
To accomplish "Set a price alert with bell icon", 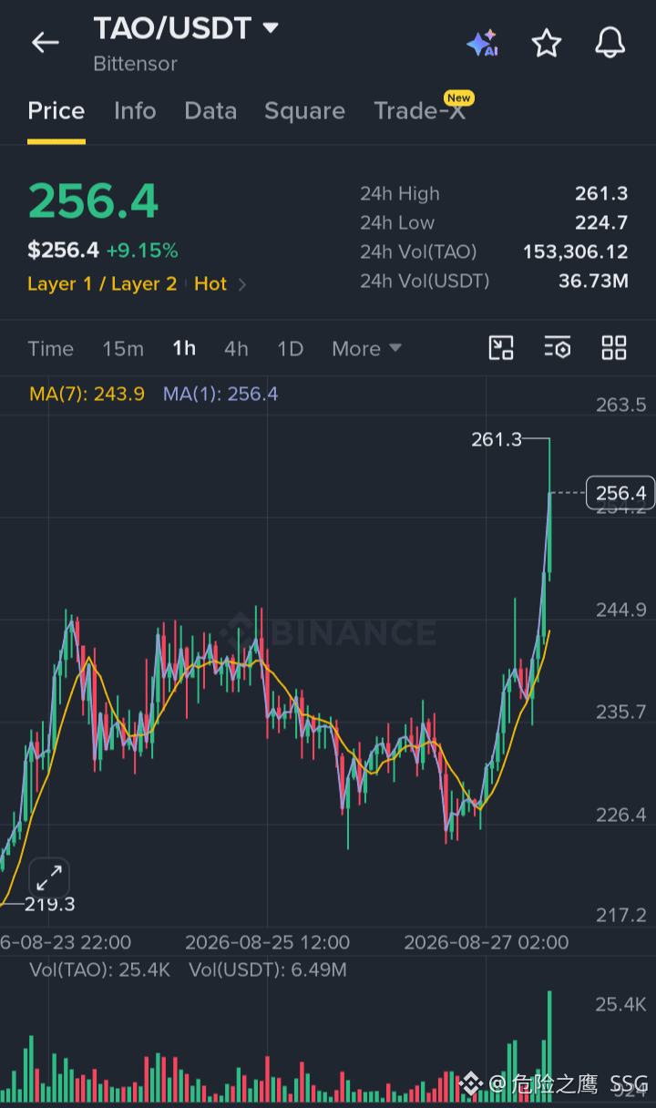I will click(610, 43).
